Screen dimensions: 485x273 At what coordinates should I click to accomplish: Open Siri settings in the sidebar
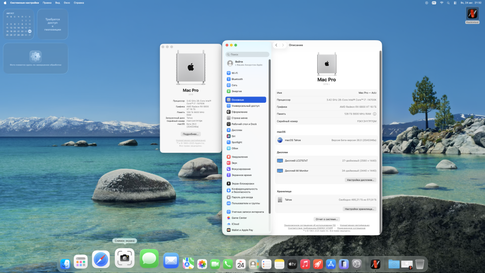tap(246, 136)
